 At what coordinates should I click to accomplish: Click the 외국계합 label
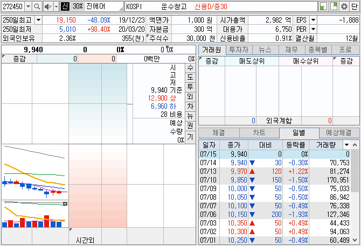click(279, 121)
